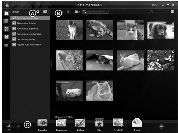The height and width of the screenshot is (133, 178).
Task: Maximize the PhotoImpression window
Action: point(168,5)
